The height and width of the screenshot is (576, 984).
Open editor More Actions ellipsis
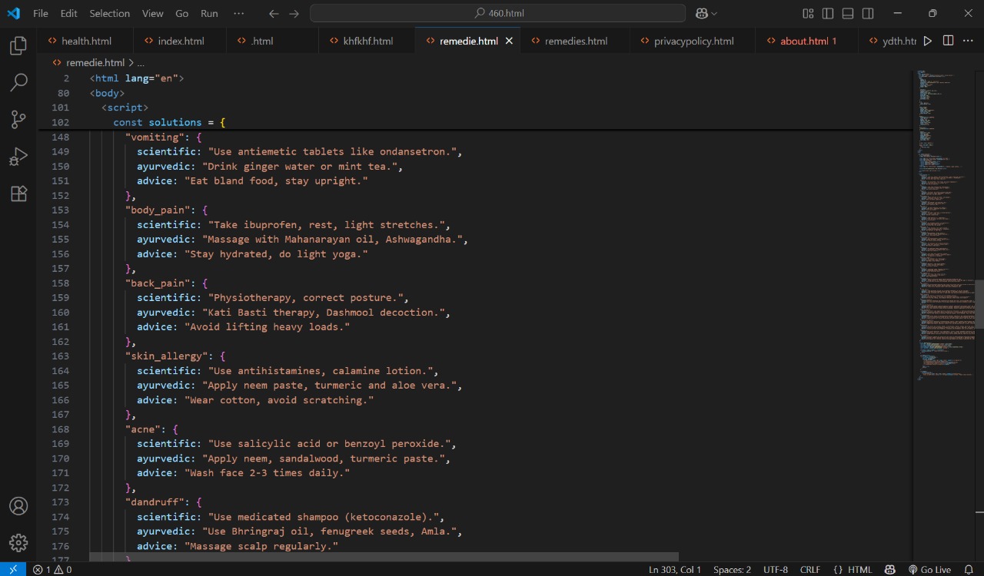969,41
